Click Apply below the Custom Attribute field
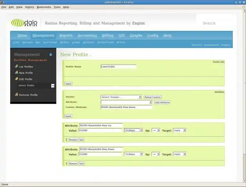This screenshot has height=187, width=246. pos(68,116)
